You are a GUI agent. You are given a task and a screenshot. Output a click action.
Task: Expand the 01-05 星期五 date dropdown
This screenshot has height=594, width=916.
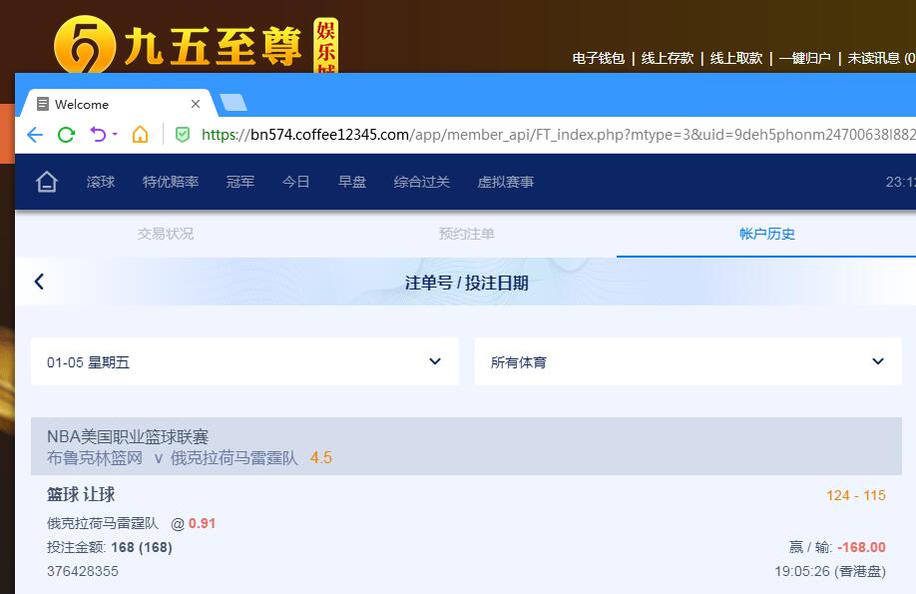244,361
